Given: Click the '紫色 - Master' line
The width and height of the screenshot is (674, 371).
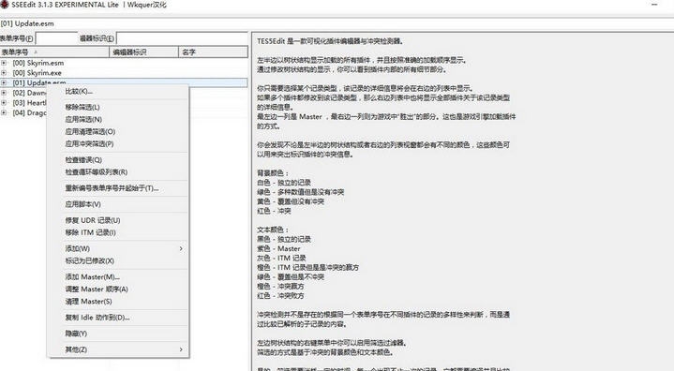Looking at the screenshot, I should pyautogui.click(x=278, y=248).
